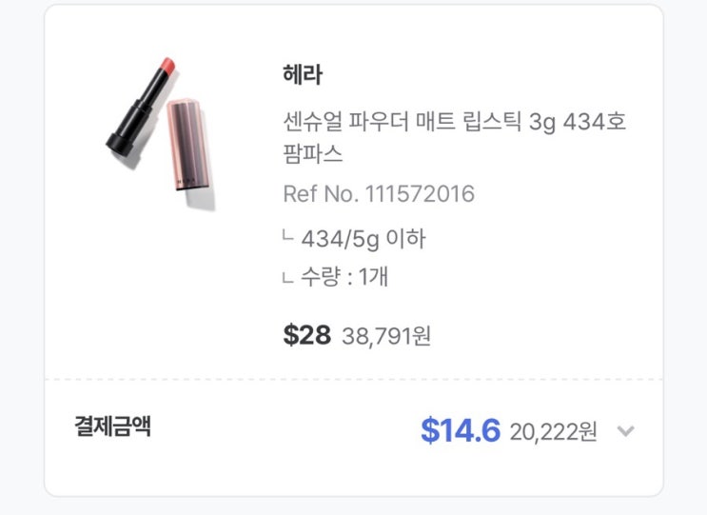The height and width of the screenshot is (515, 707).
Task: Click the 결제금액 label
Action: (x=112, y=427)
